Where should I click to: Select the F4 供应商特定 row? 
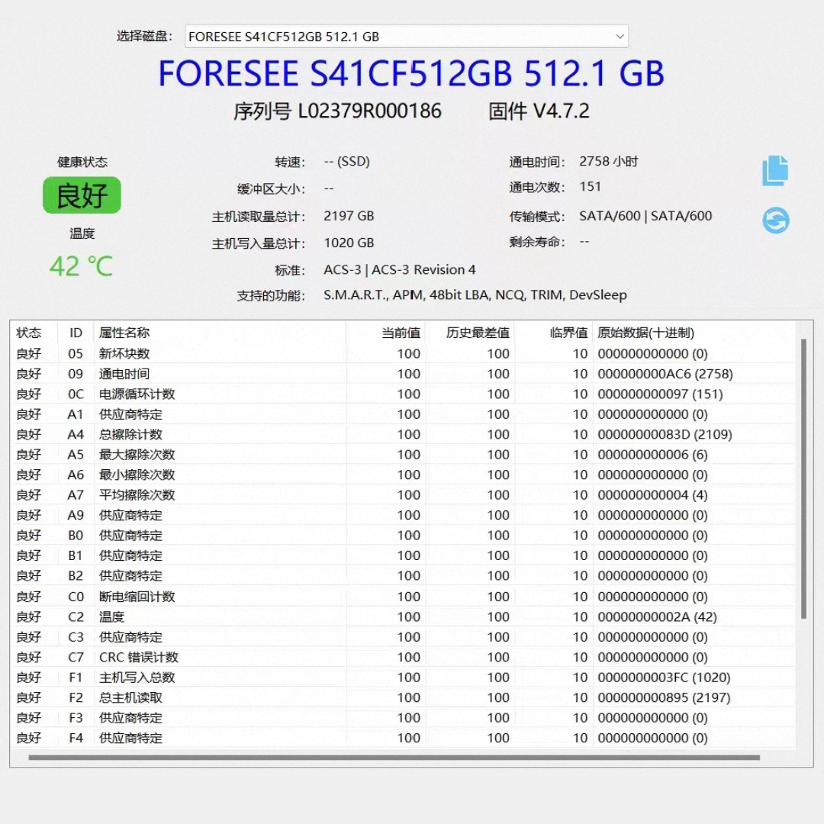[x=403, y=738]
